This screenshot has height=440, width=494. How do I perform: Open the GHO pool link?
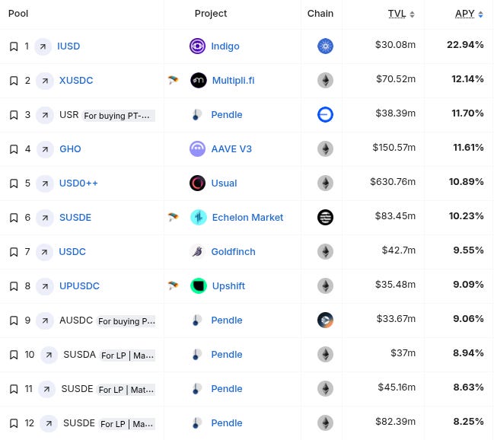70,149
